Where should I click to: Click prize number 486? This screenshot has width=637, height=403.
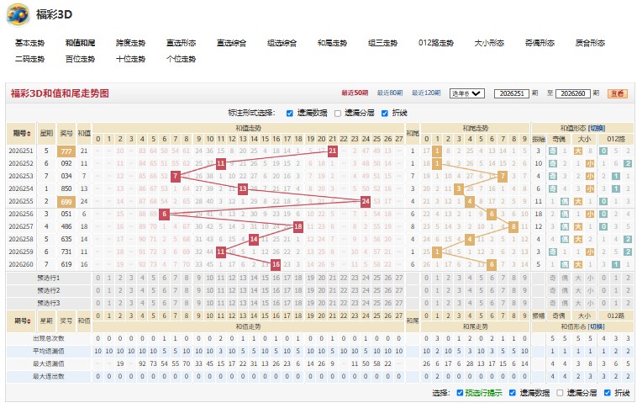(66, 226)
